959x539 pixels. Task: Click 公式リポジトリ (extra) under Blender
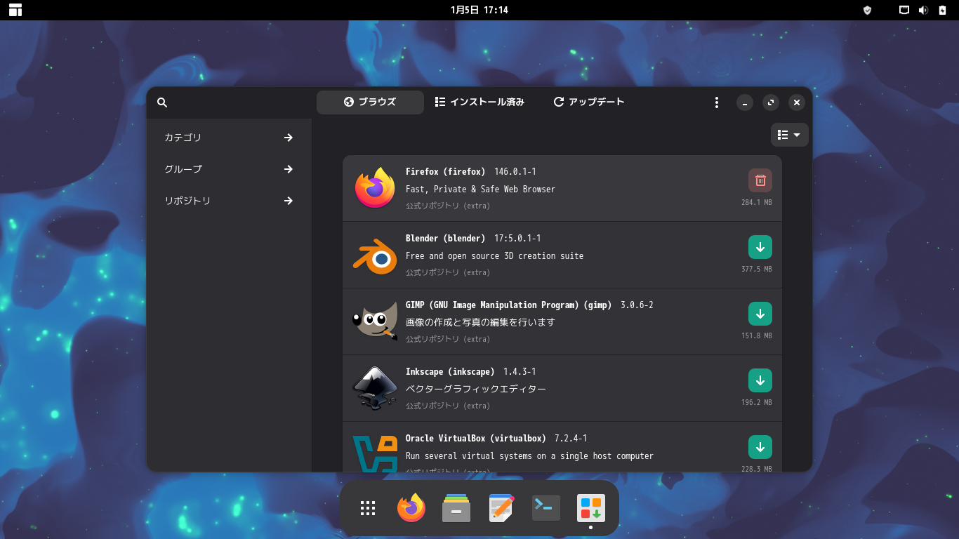coord(448,273)
